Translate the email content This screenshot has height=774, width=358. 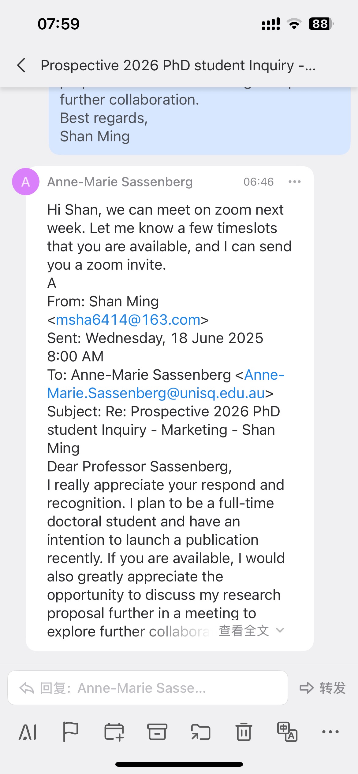pyautogui.click(x=287, y=732)
